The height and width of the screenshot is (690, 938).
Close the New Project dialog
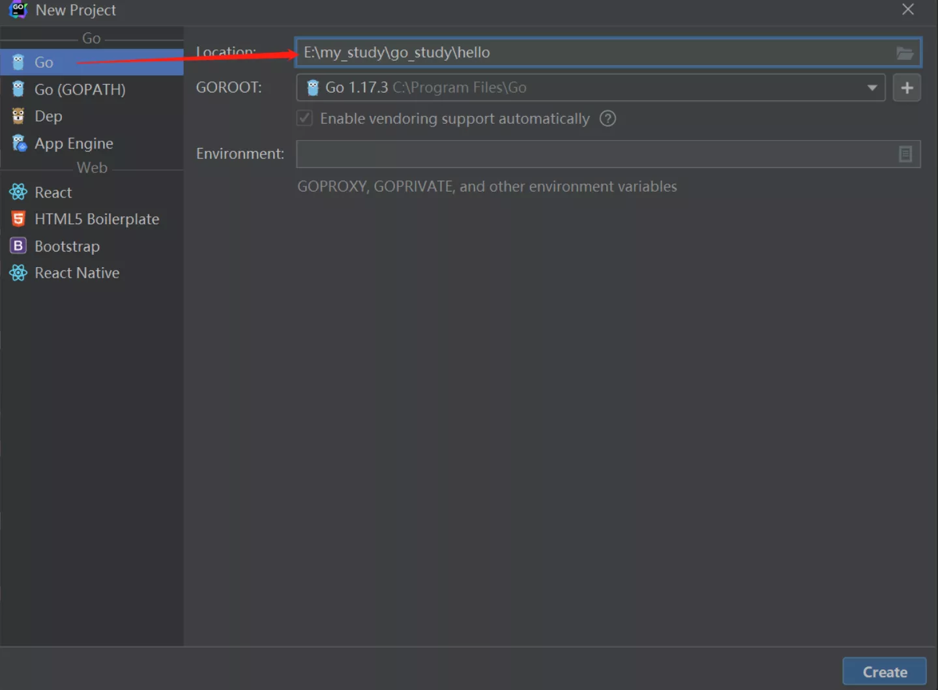tap(908, 10)
